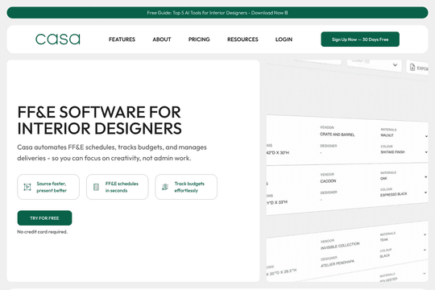Click the 'FF&E Software for Interior Designers' heading

(99, 120)
